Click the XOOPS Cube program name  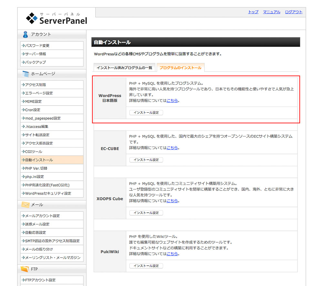(x=110, y=199)
